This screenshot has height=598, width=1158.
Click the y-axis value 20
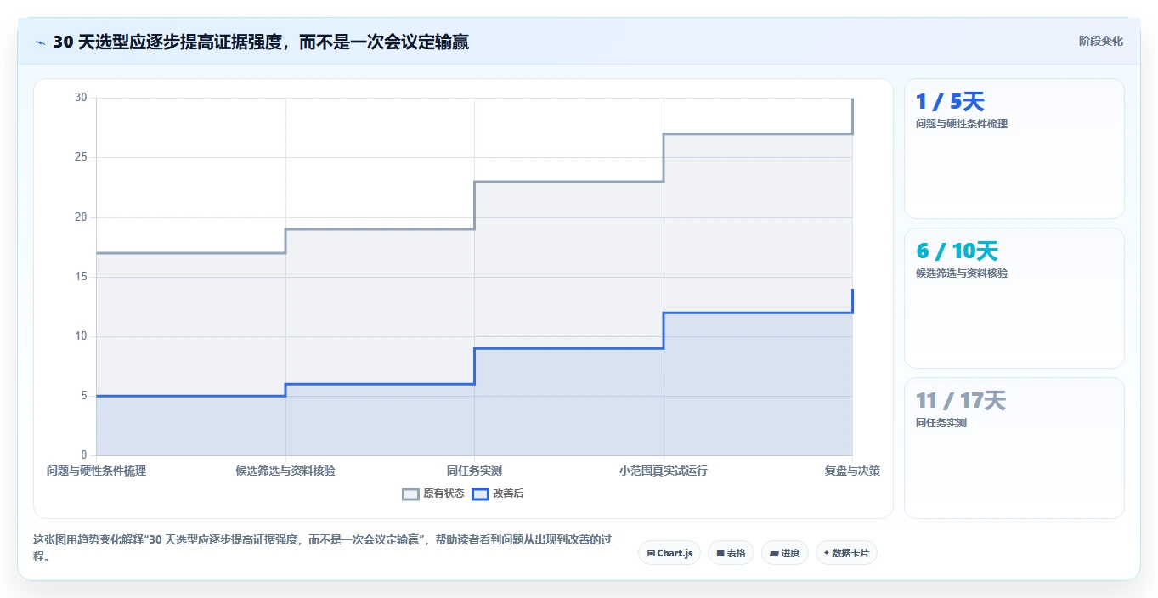[x=81, y=217]
